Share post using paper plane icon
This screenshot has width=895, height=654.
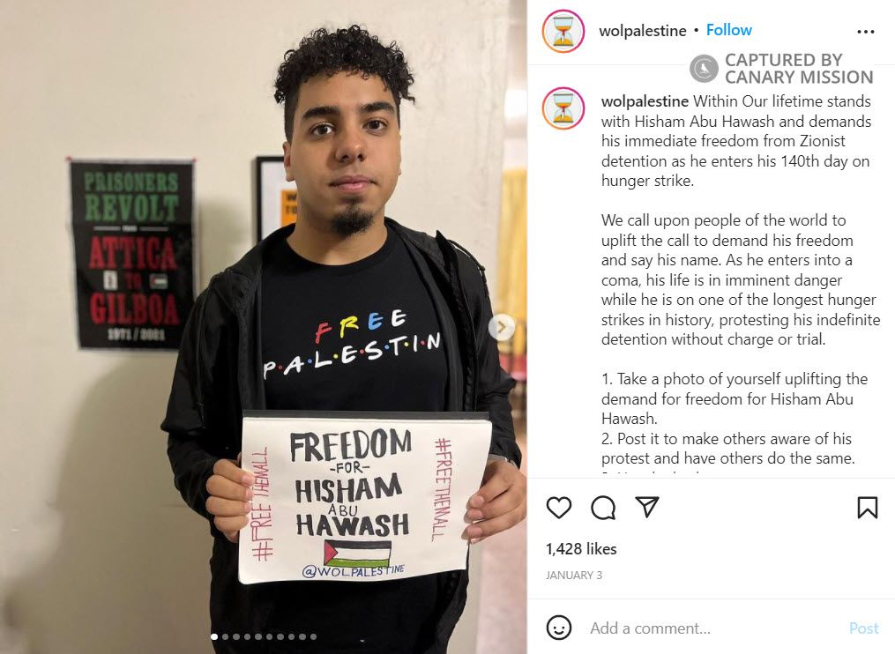click(647, 507)
